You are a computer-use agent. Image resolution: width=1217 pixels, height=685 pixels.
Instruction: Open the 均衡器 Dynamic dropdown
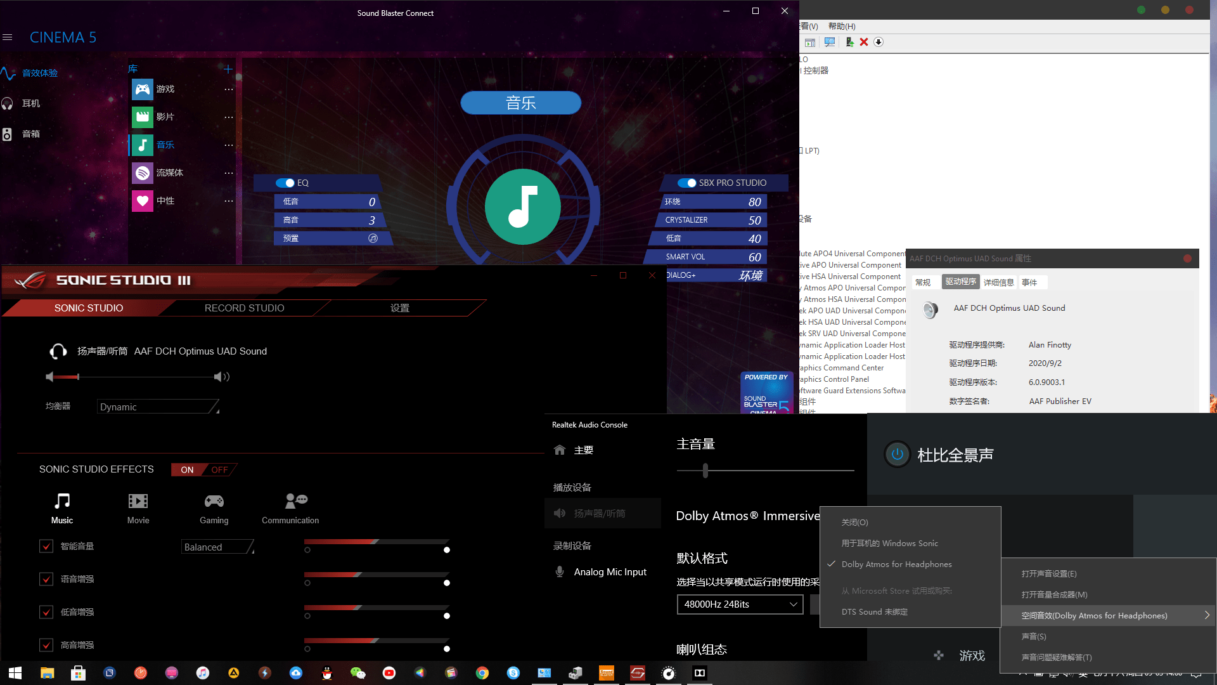pyautogui.click(x=158, y=407)
